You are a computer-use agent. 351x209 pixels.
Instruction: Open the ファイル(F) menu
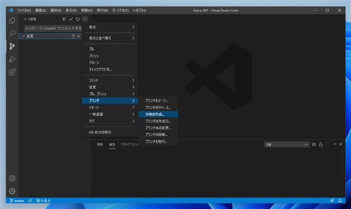(24, 10)
